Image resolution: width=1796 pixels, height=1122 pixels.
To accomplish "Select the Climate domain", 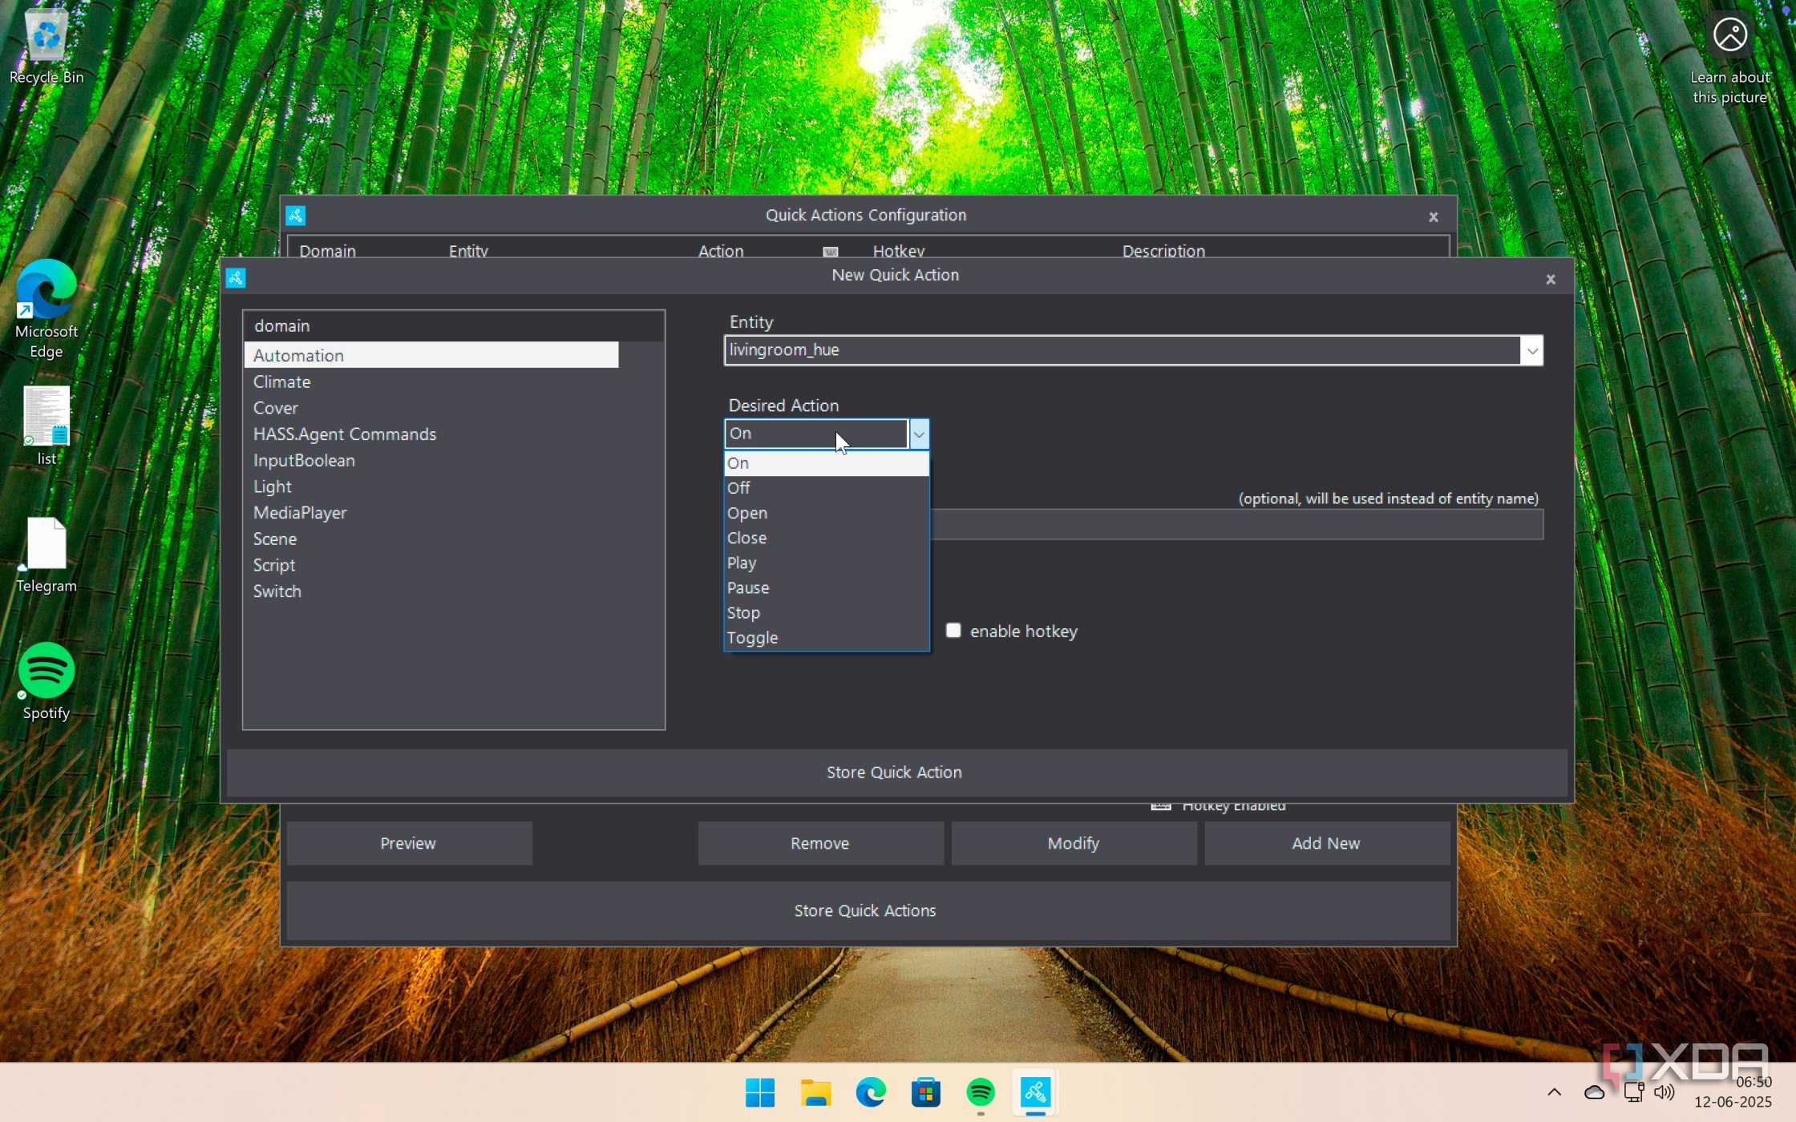I will 431,381.
